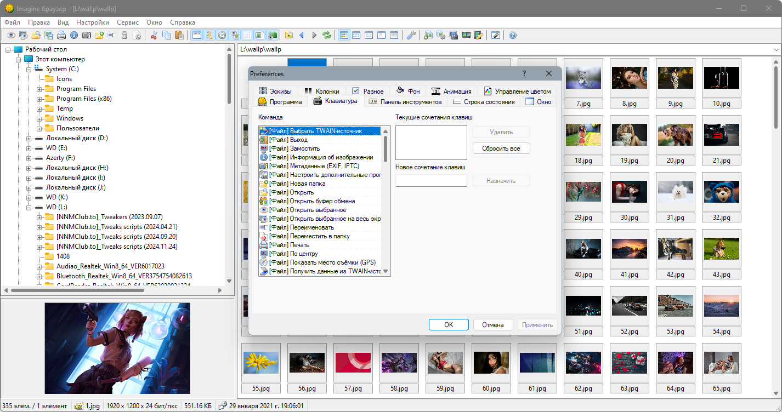Open the Сервис menu
782x412 pixels.
[x=128, y=22]
